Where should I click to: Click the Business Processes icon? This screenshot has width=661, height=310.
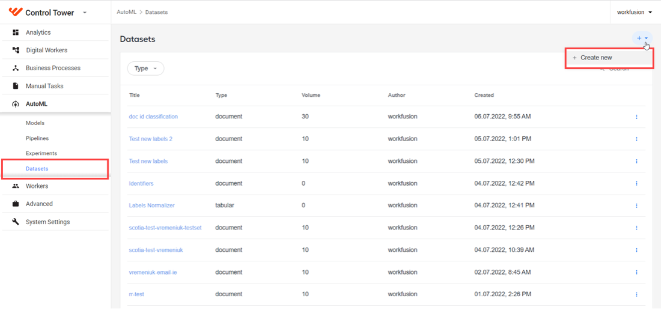16,68
